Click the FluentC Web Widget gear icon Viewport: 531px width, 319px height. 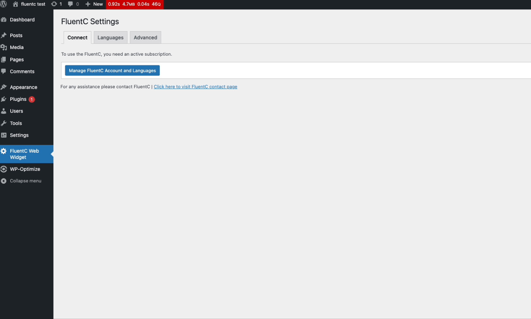click(4, 151)
